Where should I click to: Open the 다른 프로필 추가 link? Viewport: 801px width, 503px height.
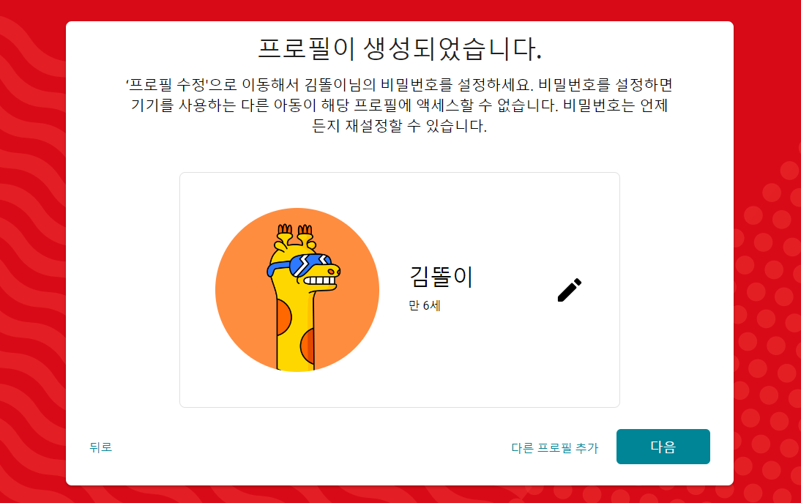(554, 448)
